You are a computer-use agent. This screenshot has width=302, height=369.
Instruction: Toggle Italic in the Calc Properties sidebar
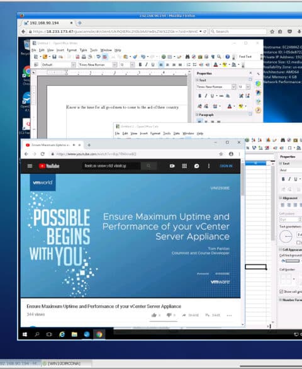(x=289, y=179)
